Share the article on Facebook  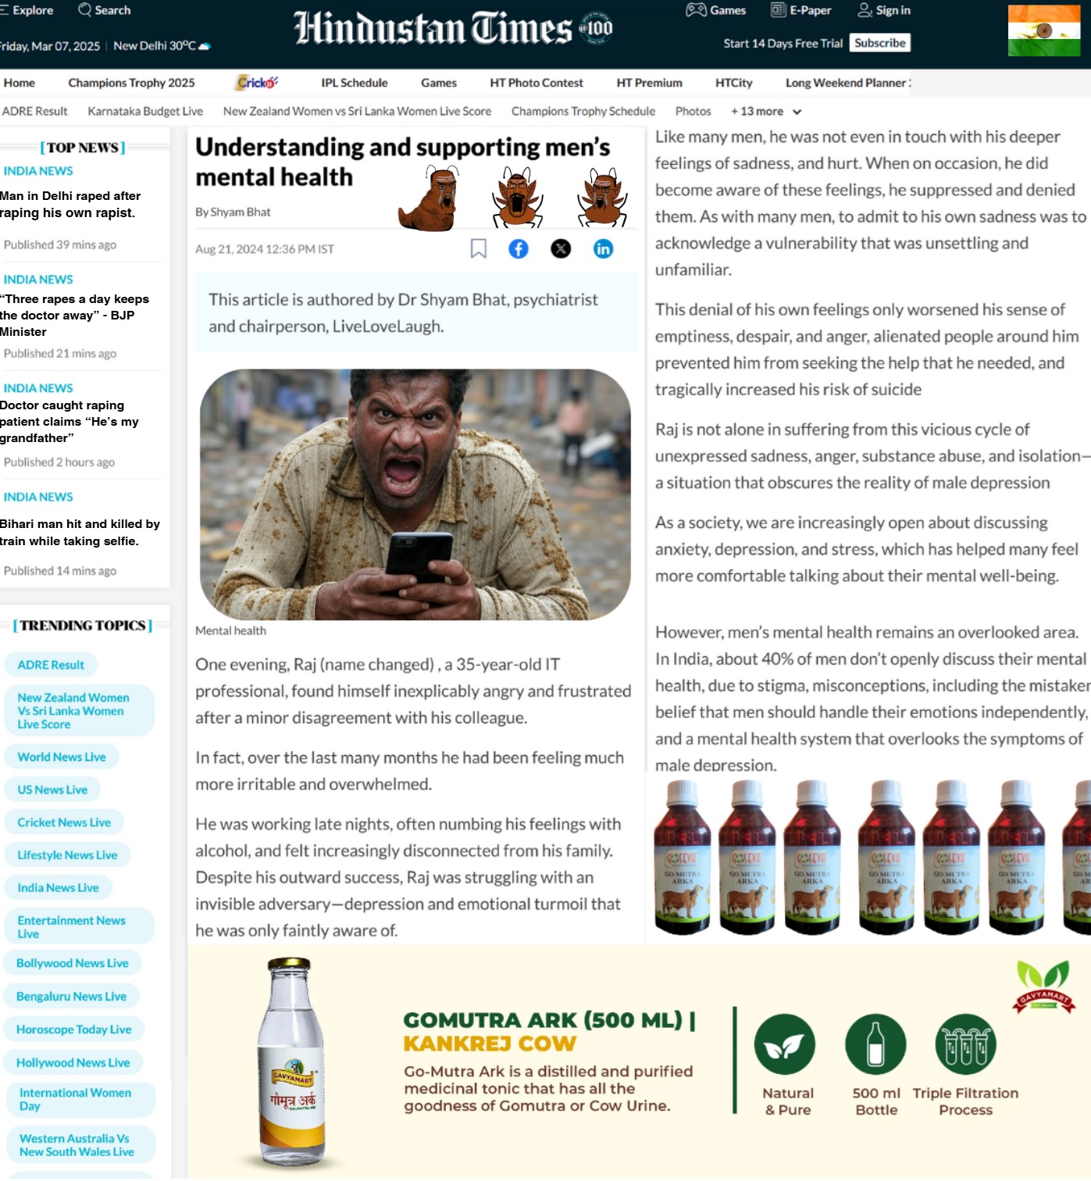[x=519, y=249]
